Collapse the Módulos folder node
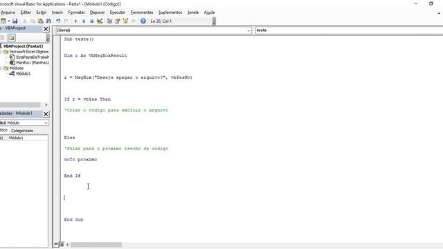Viewport: 443px width, 249px height. coord(1,68)
